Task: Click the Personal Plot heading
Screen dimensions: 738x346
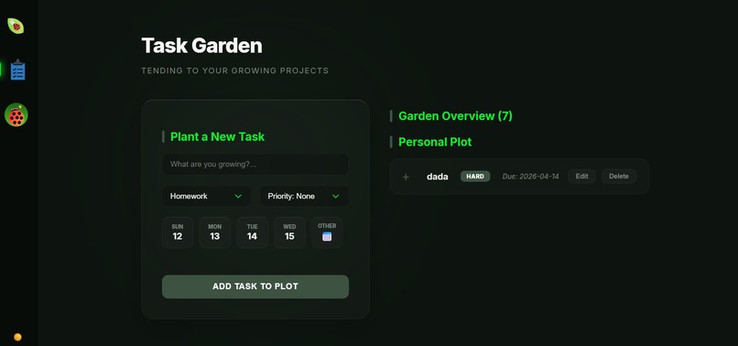Action: pyautogui.click(x=435, y=142)
